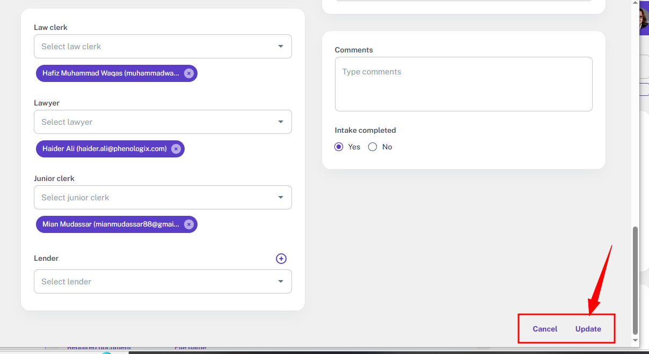The image size is (649, 354).
Task: Remove Hafiz Muhammad Waqas law clerk chip
Action: [x=189, y=73]
